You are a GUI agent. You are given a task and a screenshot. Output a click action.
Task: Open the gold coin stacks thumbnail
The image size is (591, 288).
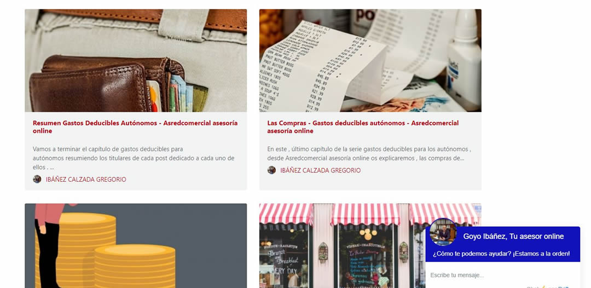coord(136,246)
